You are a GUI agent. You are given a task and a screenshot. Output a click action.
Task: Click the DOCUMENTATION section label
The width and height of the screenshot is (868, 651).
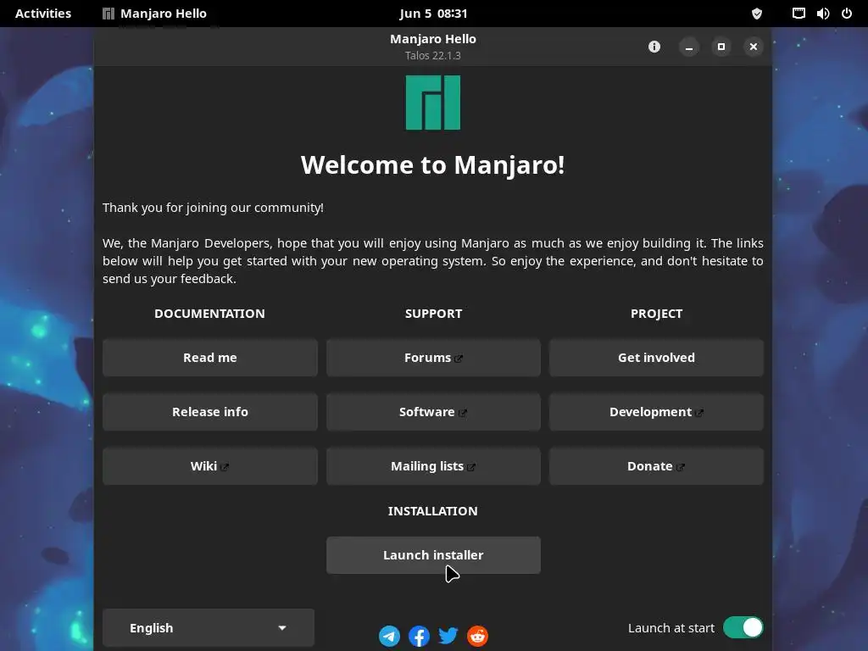coord(210,314)
